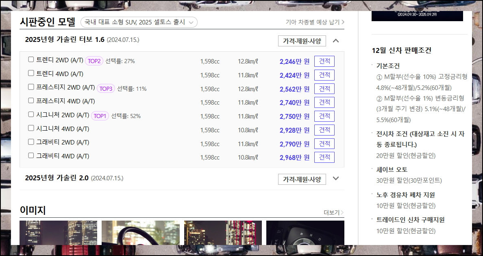Check the 트렌디 2WD (A/T) checkbox
The width and height of the screenshot is (483, 256).
click(x=31, y=59)
